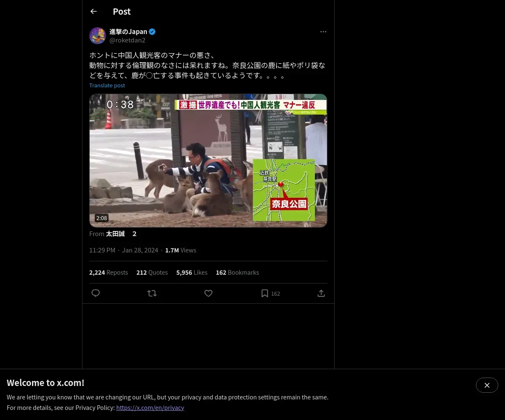Open the 進撃のJapan profile avatar

(98, 36)
